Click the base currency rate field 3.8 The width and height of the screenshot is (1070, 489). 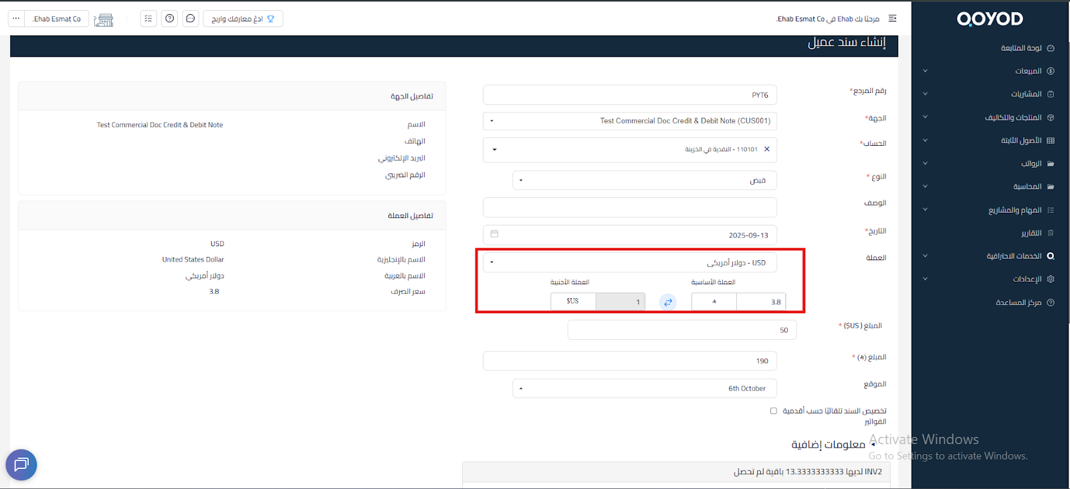[761, 302]
